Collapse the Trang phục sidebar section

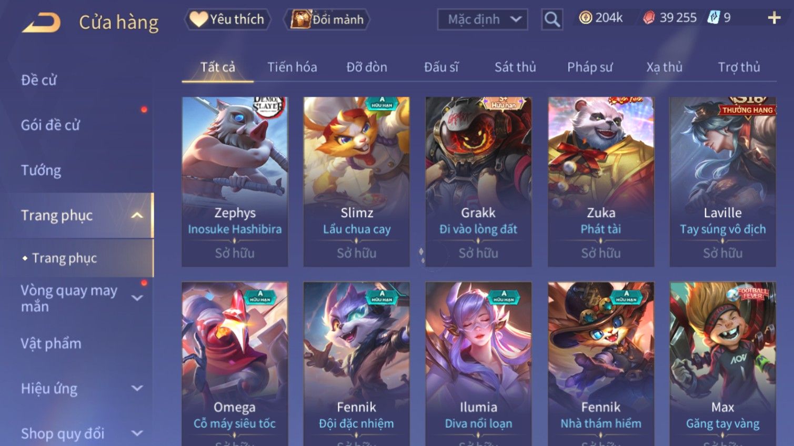pyautogui.click(x=137, y=215)
